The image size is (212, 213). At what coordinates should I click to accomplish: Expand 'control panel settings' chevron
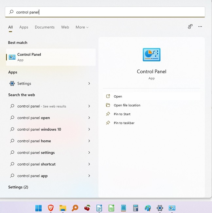tap(89, 153)
